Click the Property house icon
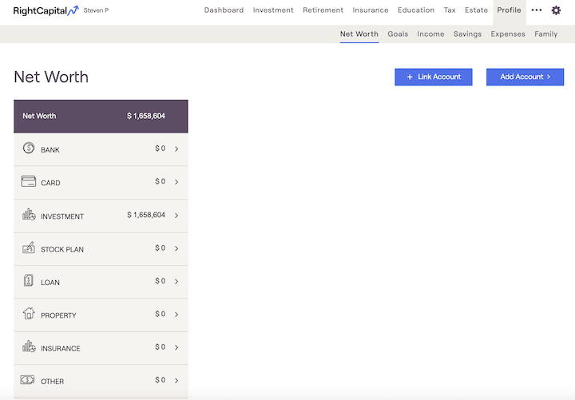The height and width of the screenshot is (400, 575). (x=29, y=314)
